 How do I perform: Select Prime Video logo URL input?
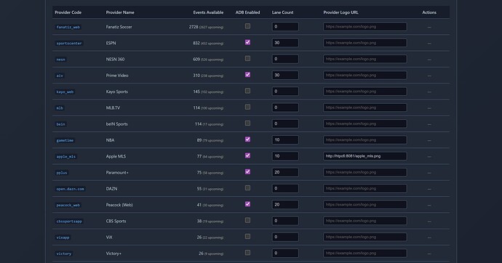365,75
